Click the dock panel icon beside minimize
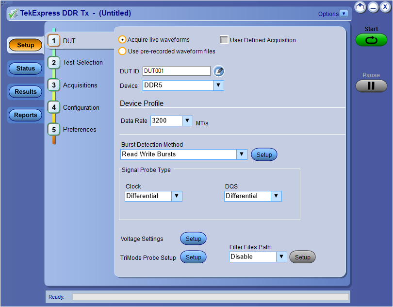 click(x=360, y=7)
